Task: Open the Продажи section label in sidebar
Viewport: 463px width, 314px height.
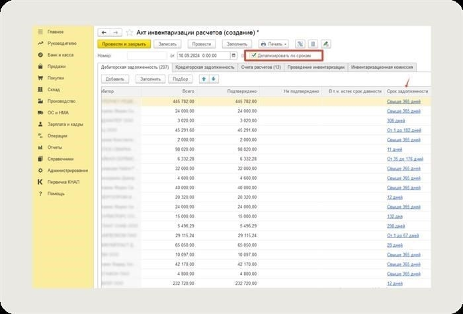Action: pyautogui.click(x=56, y=67)
